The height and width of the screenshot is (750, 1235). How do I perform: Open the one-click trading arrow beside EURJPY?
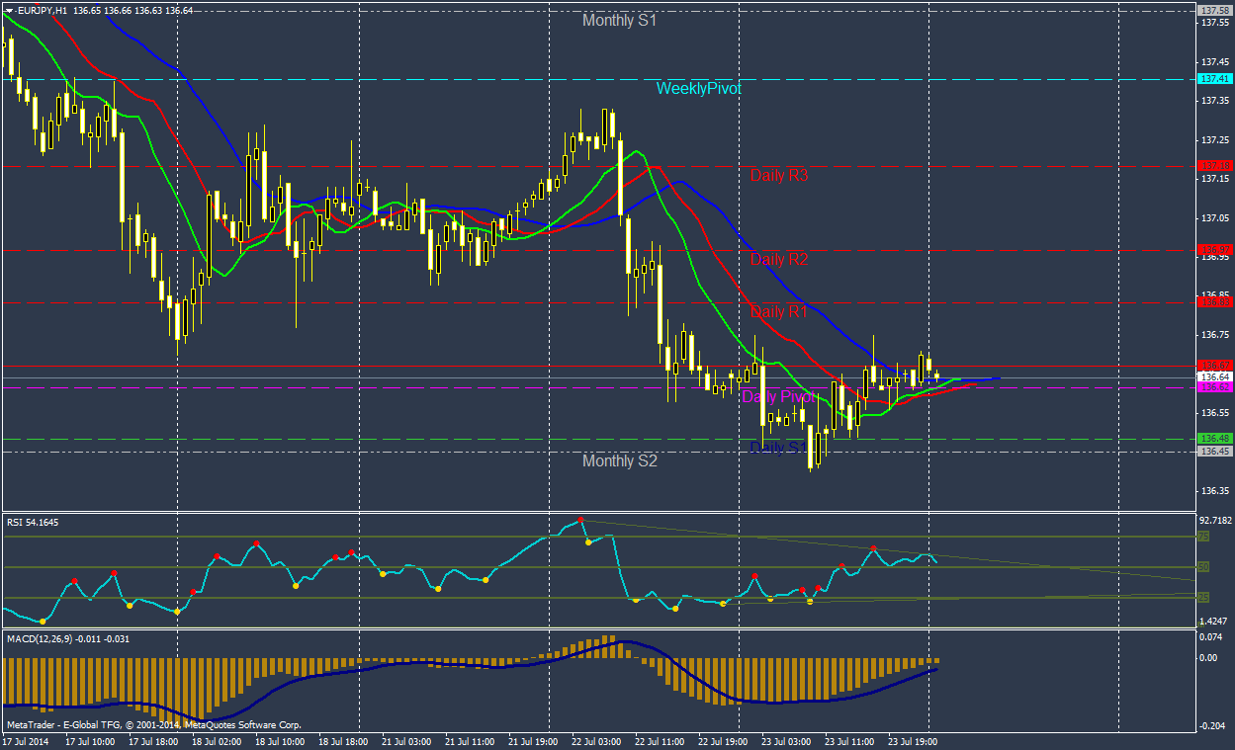click(9, 9)
